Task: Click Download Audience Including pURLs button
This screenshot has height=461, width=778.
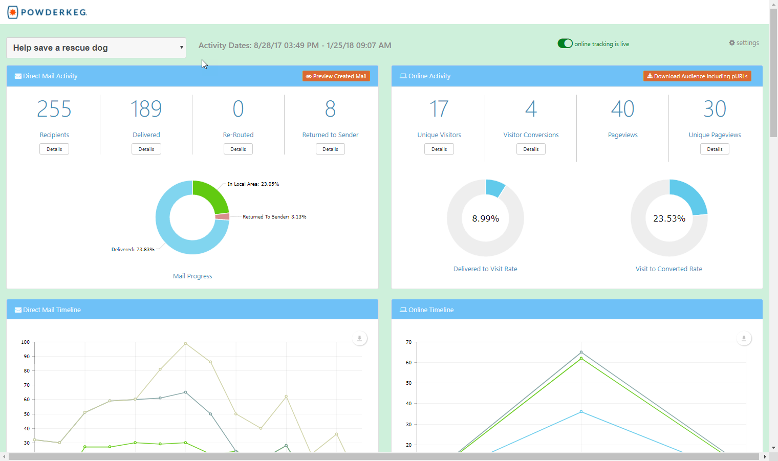Action: pyautogui.click(x=697, y=76)
